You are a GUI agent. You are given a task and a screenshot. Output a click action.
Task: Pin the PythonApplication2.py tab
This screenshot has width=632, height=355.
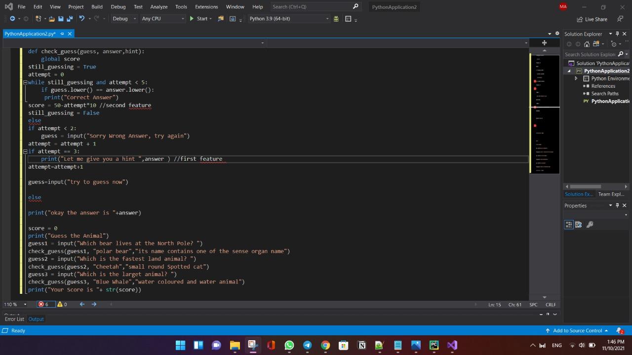(x=62, y=34)
